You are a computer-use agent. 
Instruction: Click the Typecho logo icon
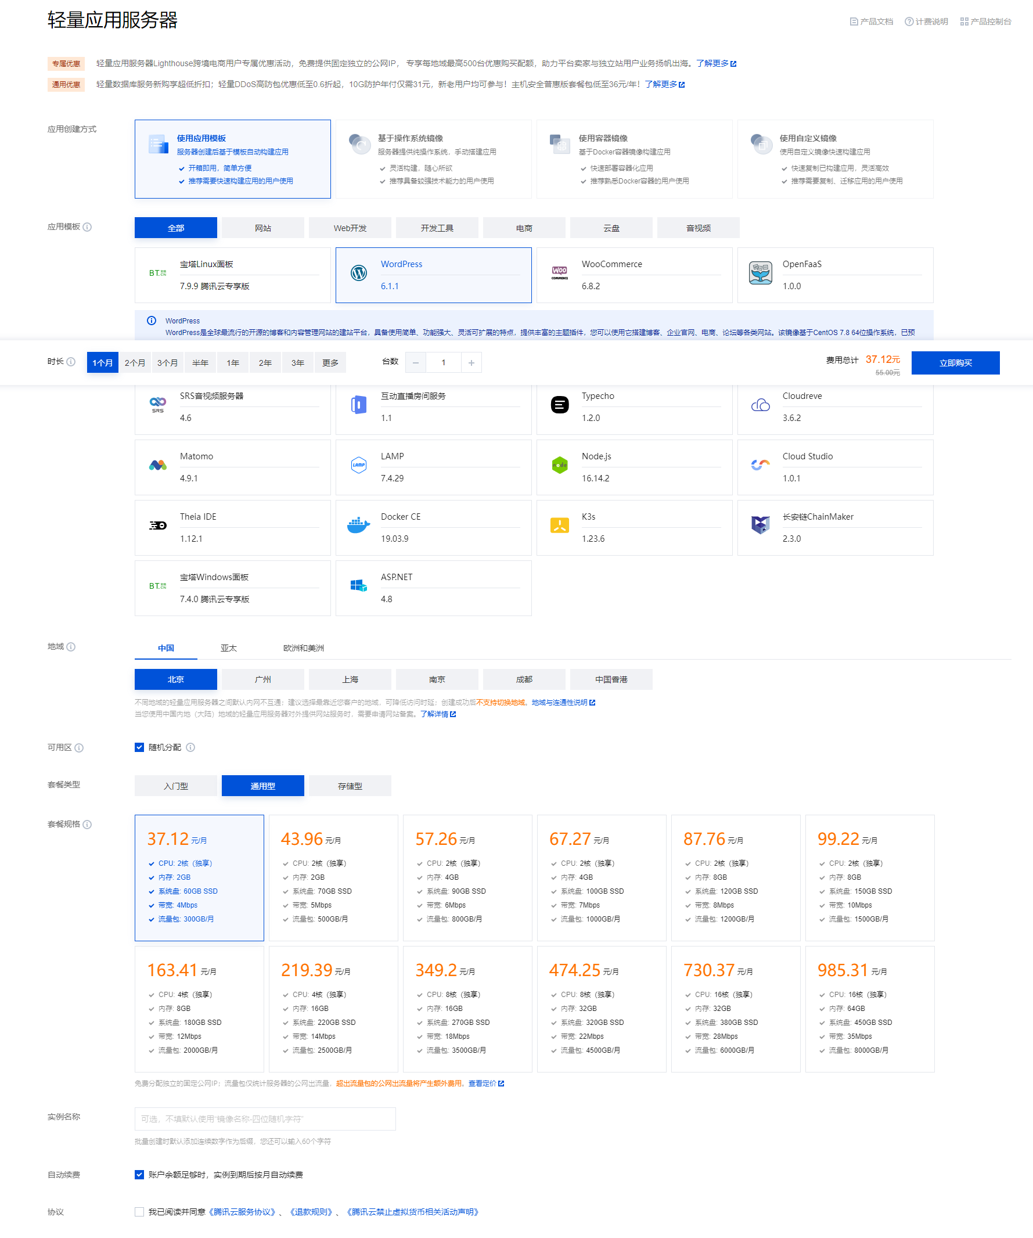[x=560, y=404]
